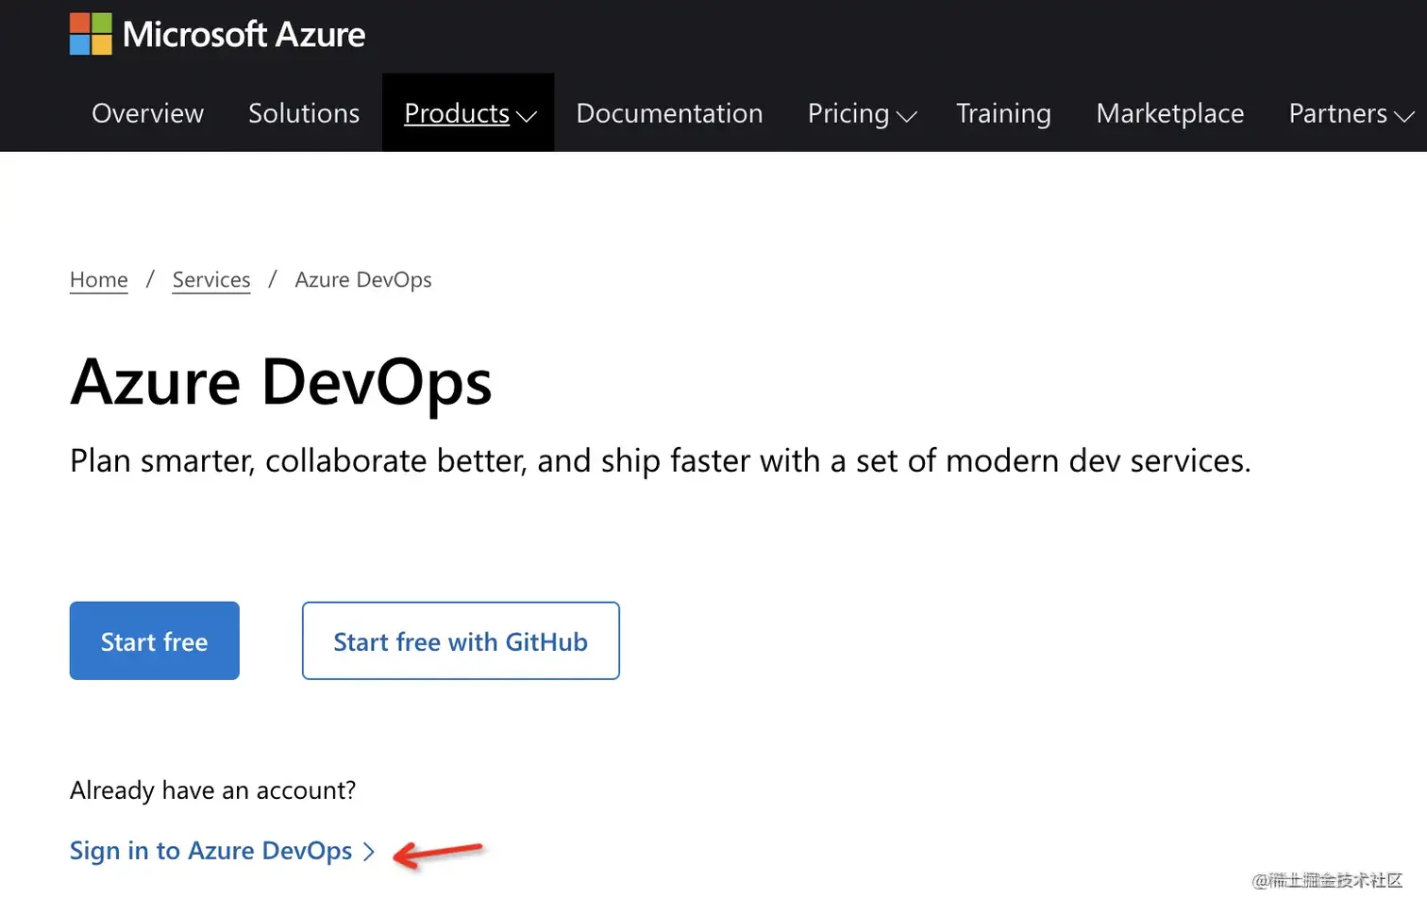Open Documentation in the navigation bar

[x=669, y=113]
